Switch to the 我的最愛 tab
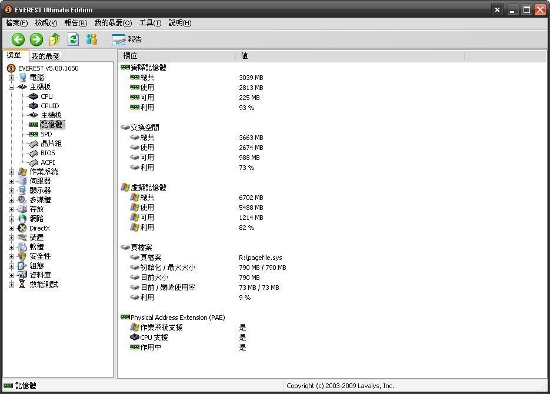This screenshot has width=550, height=394. click(45, 56)
